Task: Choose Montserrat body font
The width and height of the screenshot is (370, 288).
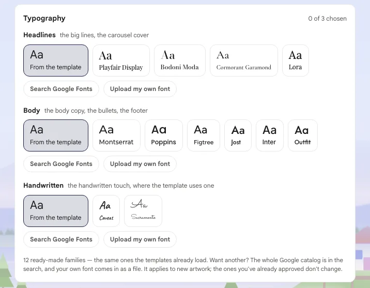Action: (116, 135)
